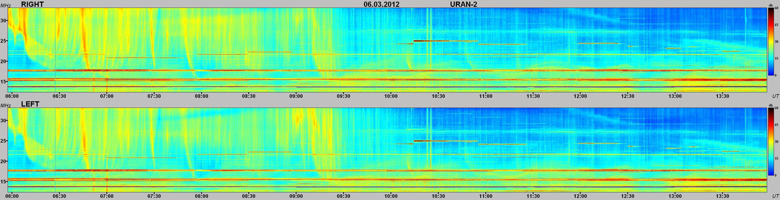Click 07:30 tick on LEFT panel time axis

tap(154, 196)
